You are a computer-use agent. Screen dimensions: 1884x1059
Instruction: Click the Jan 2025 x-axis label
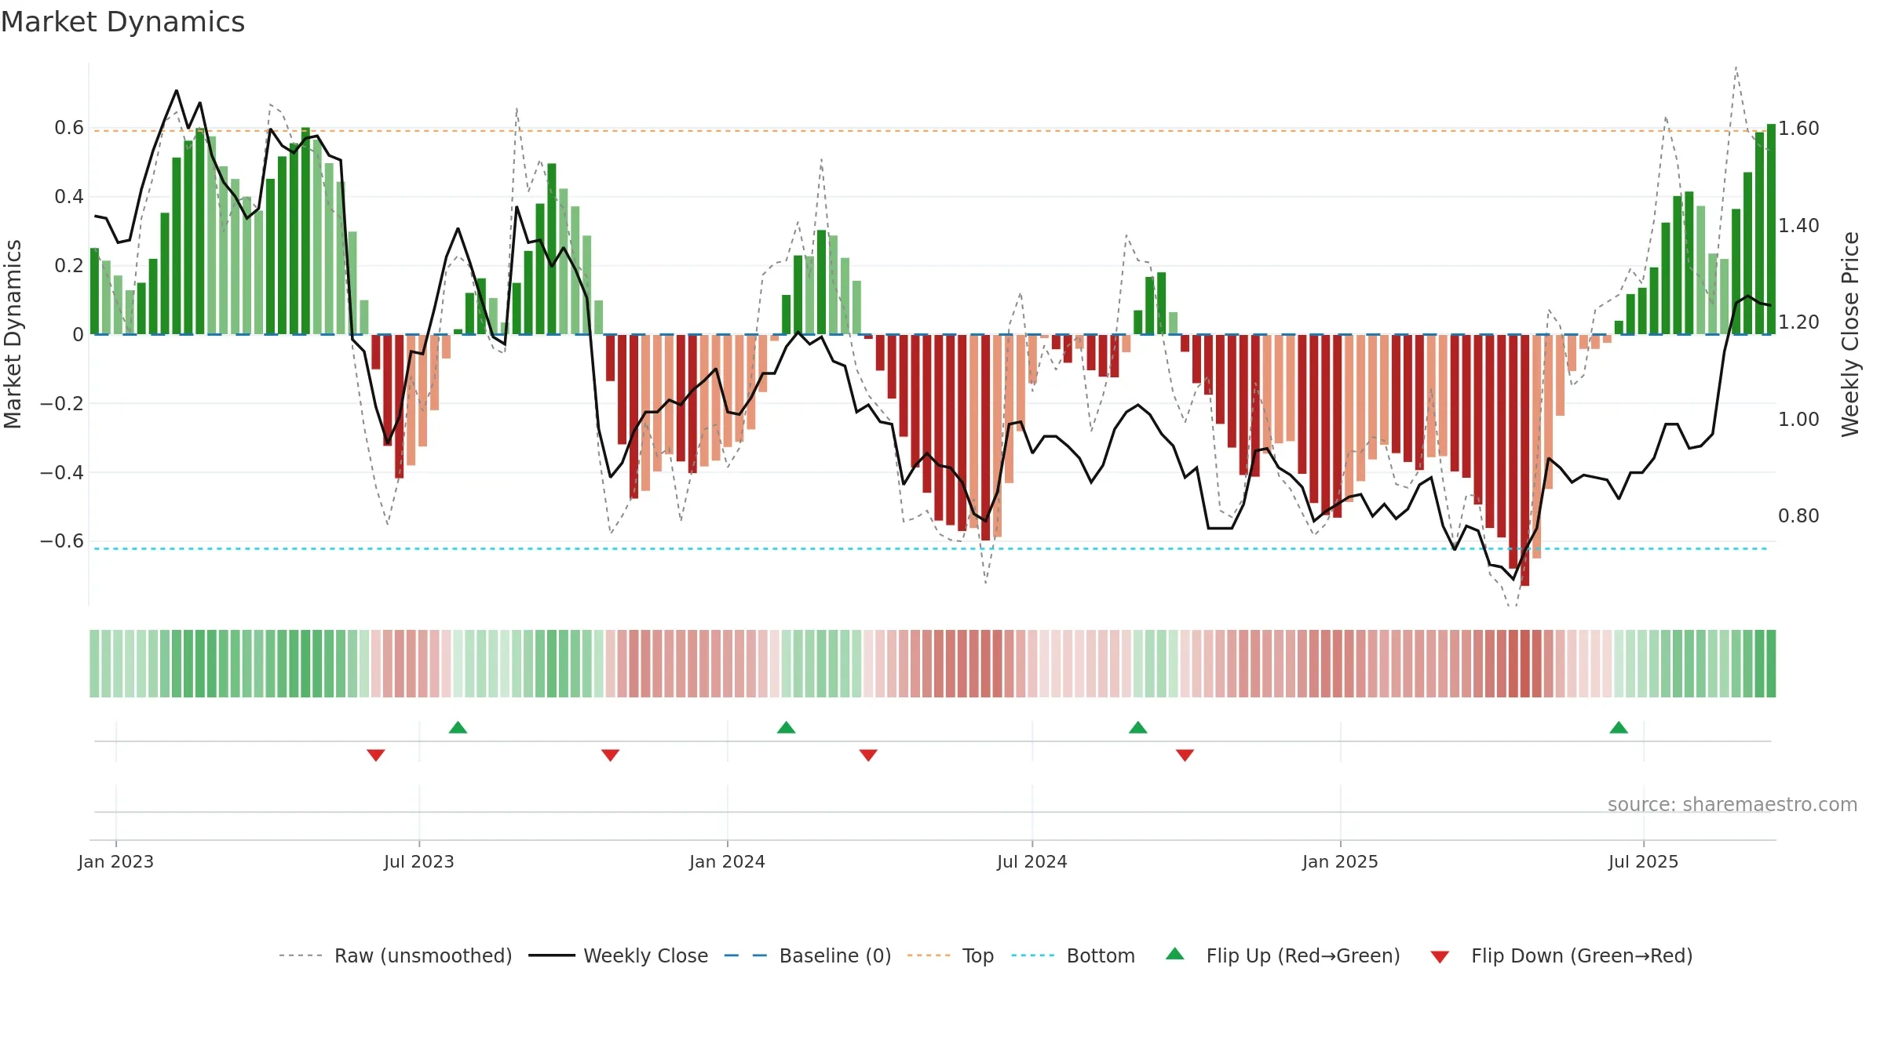pyautogui.click(x=1341, y=861)
